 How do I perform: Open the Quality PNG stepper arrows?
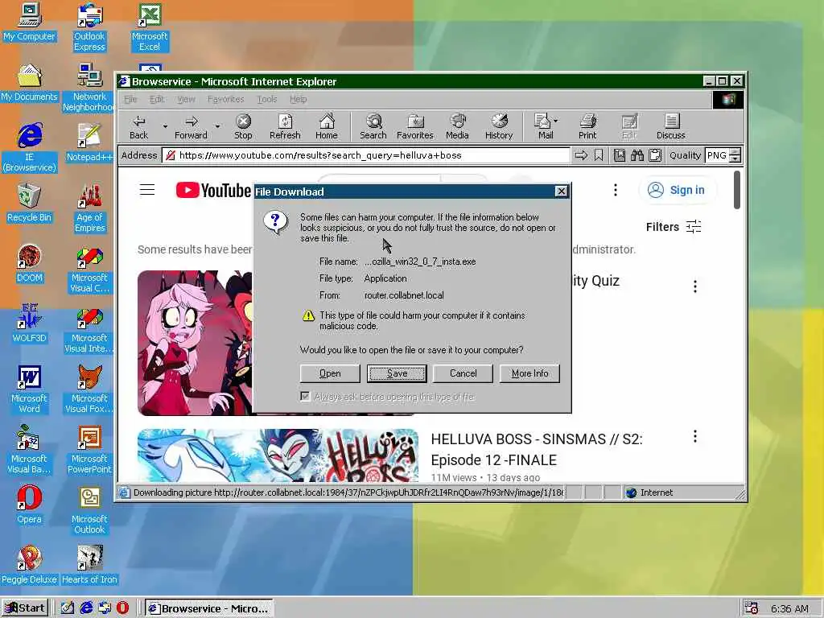[735, 155]
